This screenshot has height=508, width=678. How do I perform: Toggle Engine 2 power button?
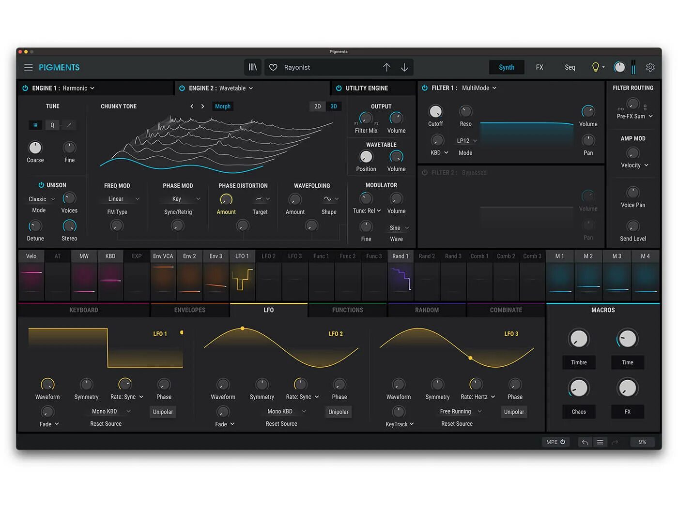pos(182,88)
